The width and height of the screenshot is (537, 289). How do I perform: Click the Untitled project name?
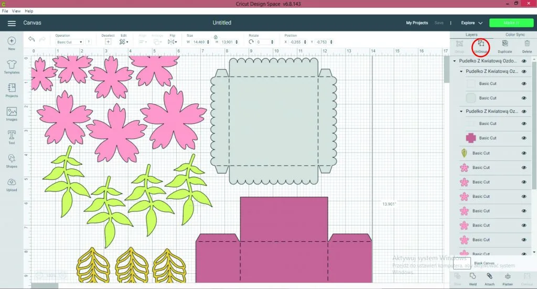tap(222, 23)
